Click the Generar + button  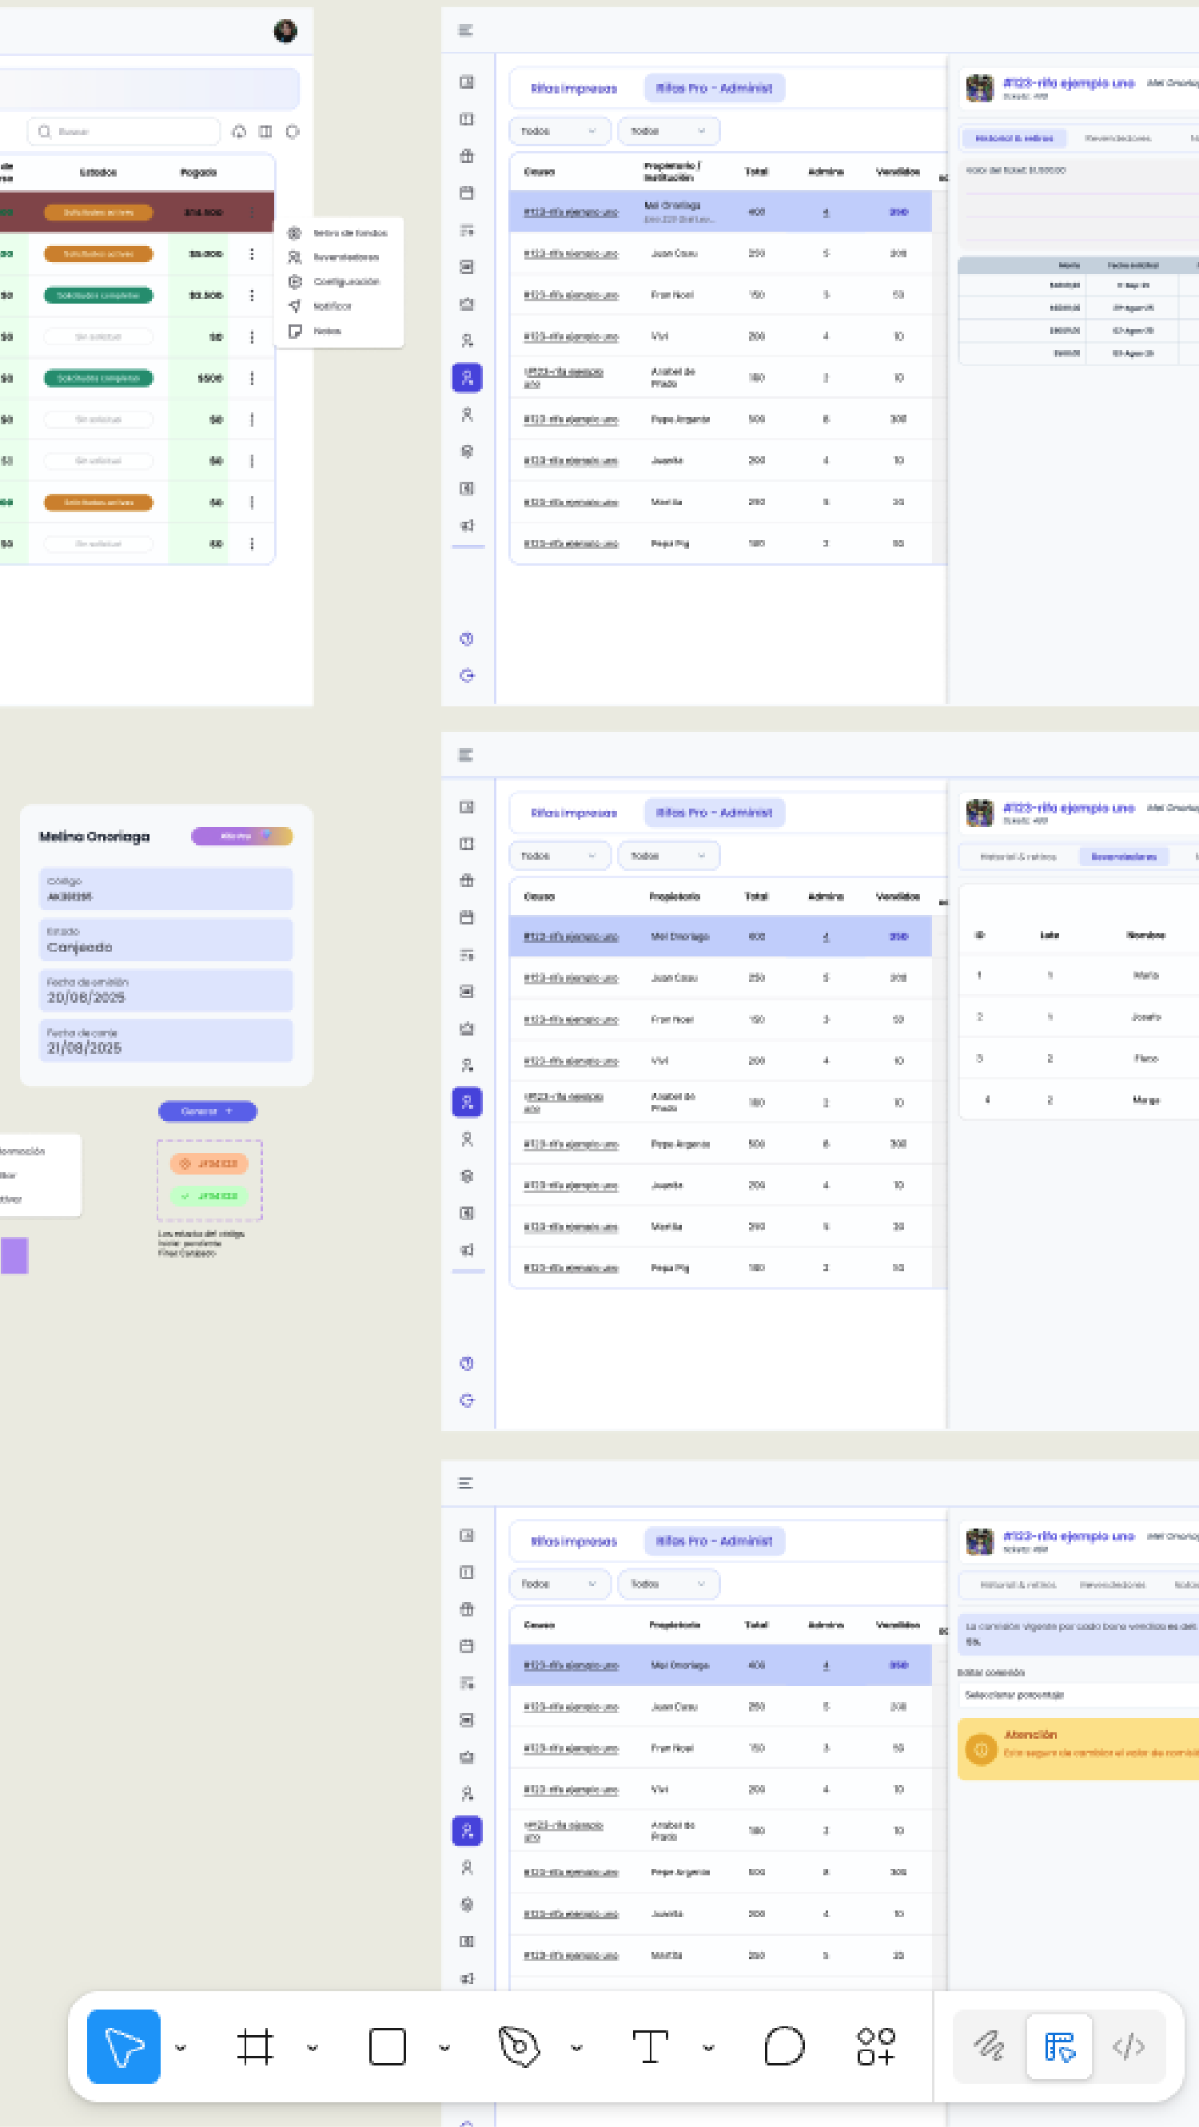(208, 1111)
